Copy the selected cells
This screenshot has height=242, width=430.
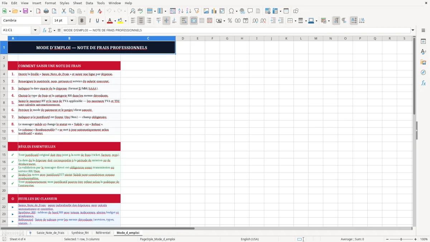[71, 11]
